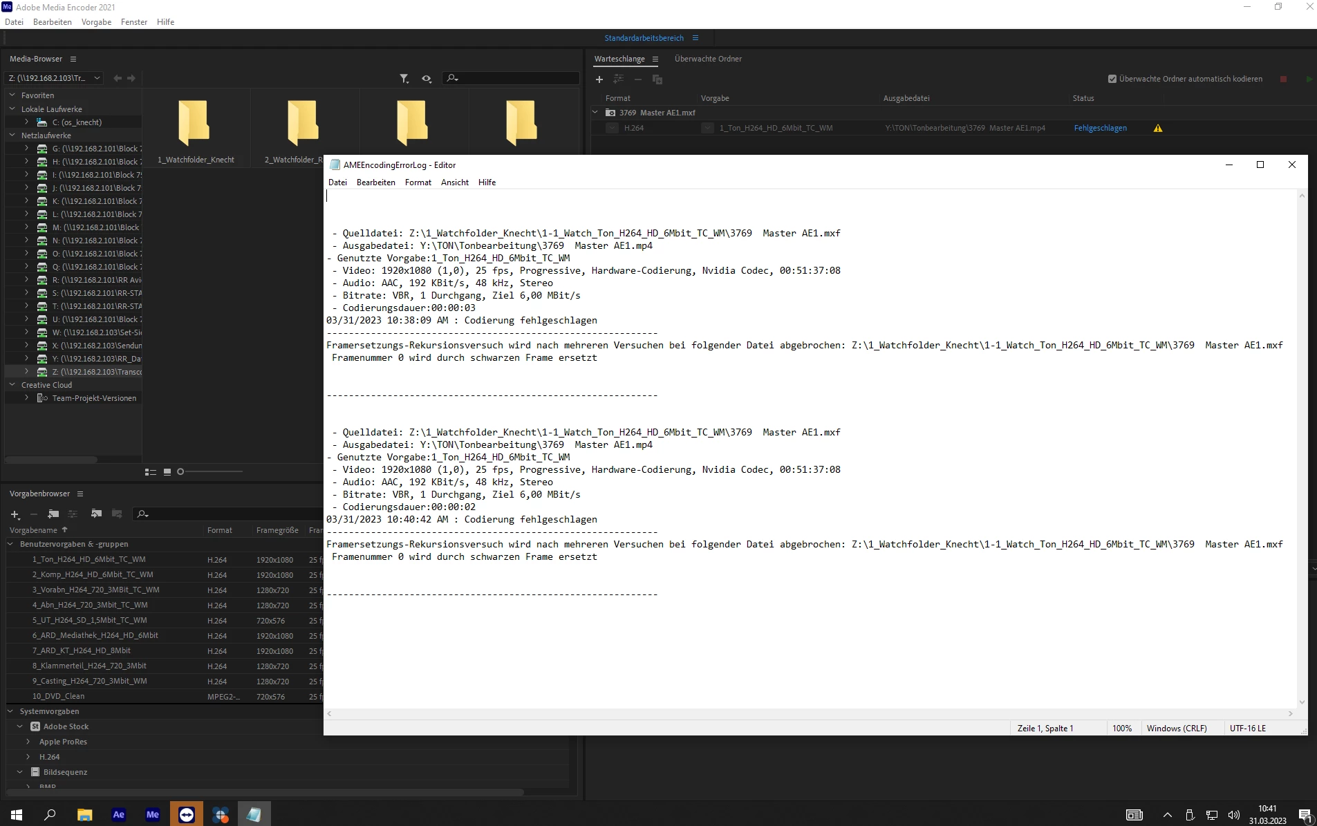Go back in Media-Browser navigation
This screenshot has width=1317, height=826.
[118, 78]
